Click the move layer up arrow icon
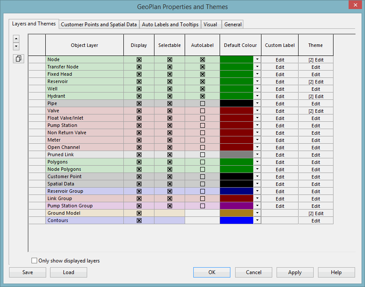The image size is (365, 287). point(16,38)
